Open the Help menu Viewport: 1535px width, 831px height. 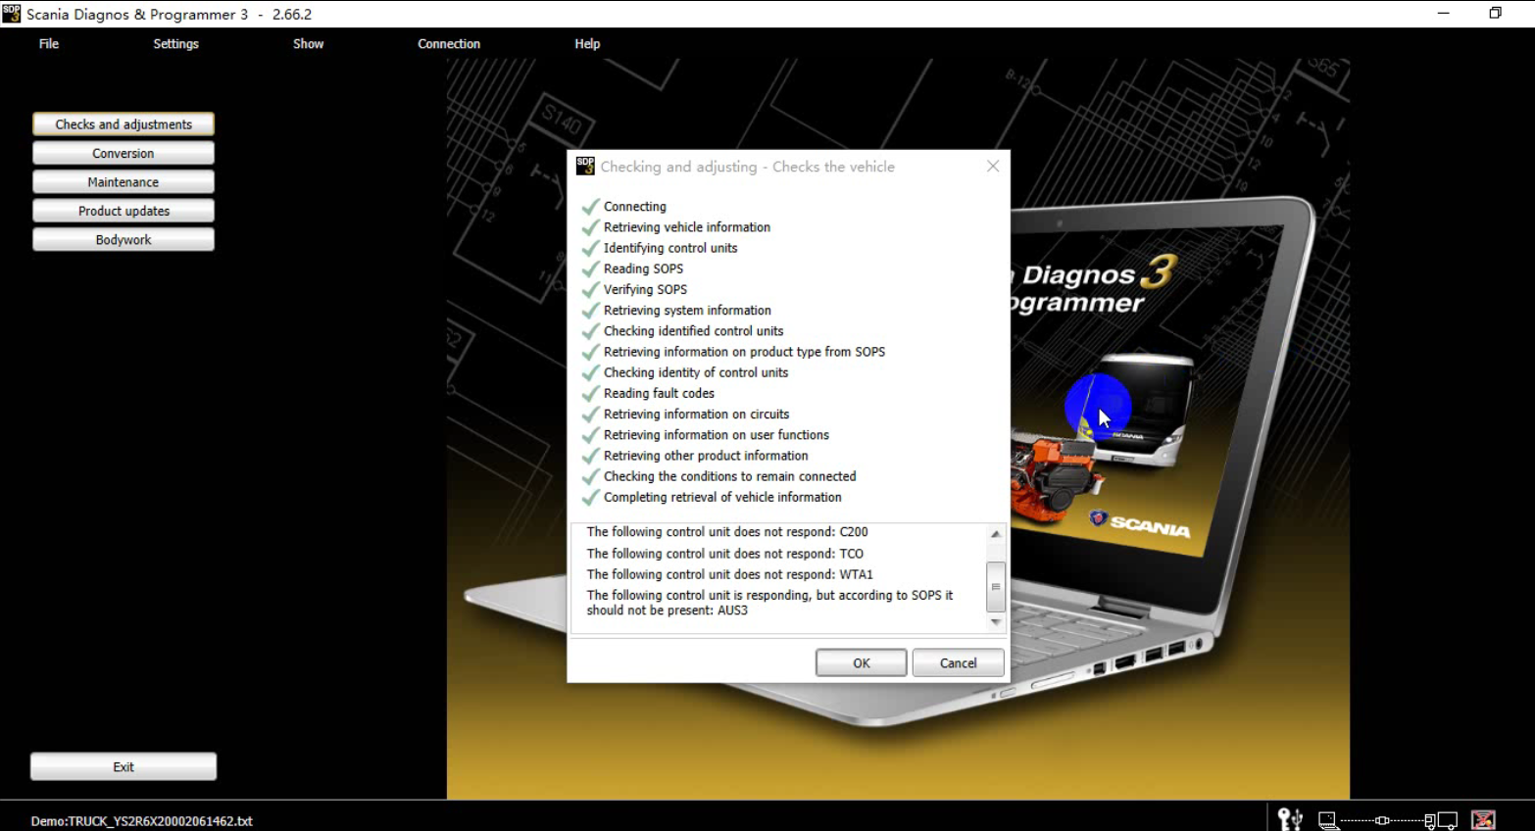coord(587,44)
